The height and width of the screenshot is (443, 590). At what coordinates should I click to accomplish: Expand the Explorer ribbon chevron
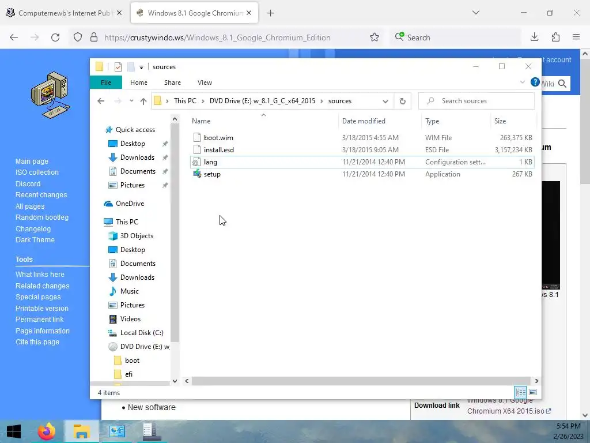point(522,82)
